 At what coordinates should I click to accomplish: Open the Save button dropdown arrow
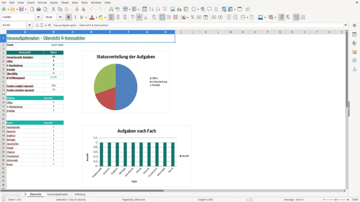coord(26,9)
